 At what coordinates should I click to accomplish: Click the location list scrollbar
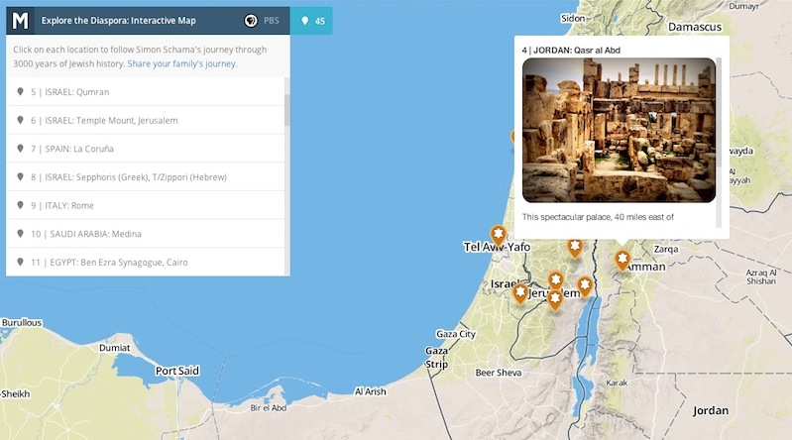tap(287, 104)
